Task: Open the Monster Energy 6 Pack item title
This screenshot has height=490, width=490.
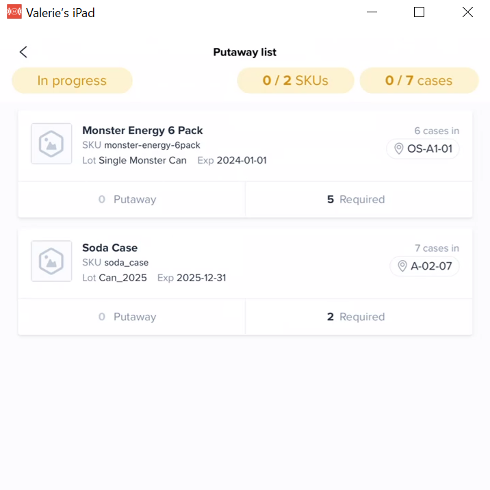Action: click(x=142, y=130)
